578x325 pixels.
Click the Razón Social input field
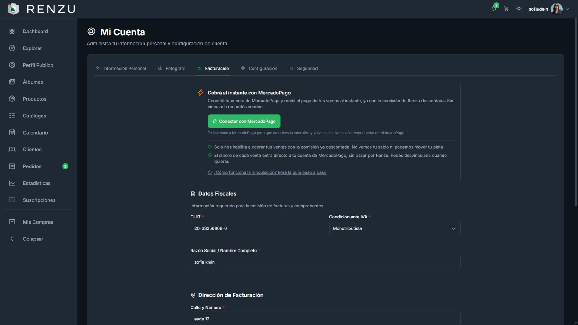325,262
